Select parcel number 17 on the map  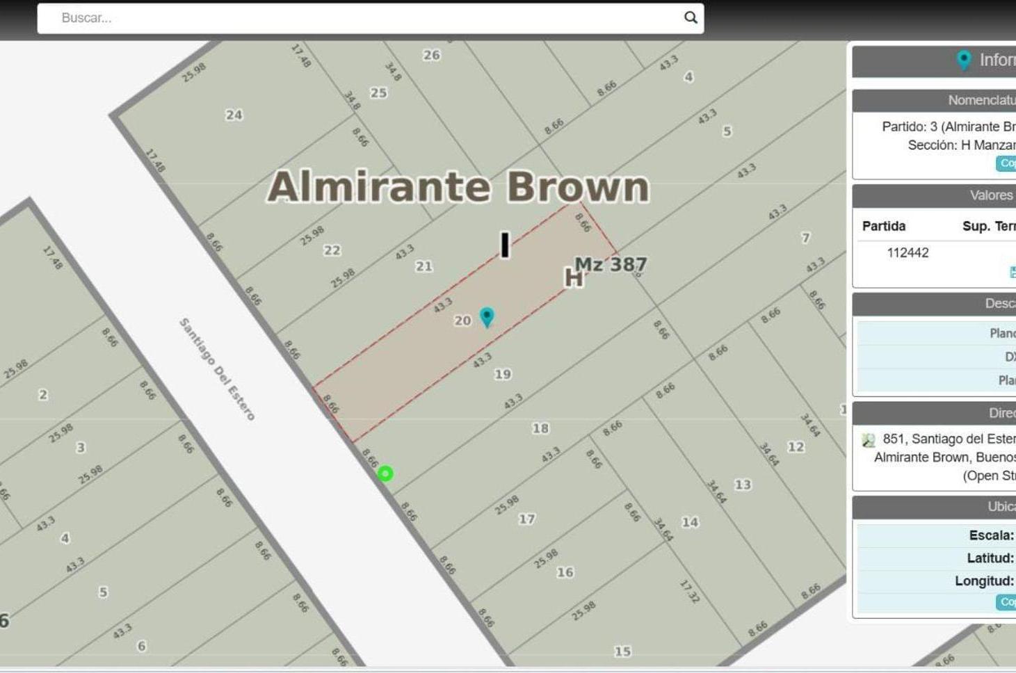526,519
